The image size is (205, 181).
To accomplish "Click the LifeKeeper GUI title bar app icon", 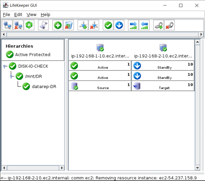I will click(6, 5).
